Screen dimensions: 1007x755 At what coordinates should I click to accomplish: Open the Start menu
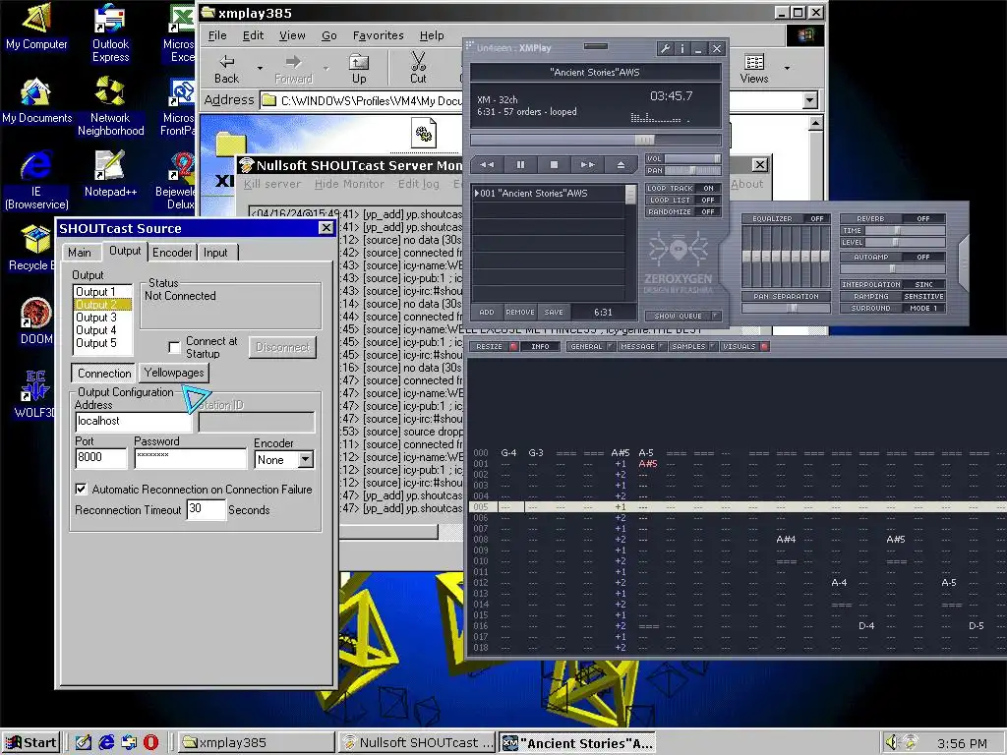(x=30, y=743)
